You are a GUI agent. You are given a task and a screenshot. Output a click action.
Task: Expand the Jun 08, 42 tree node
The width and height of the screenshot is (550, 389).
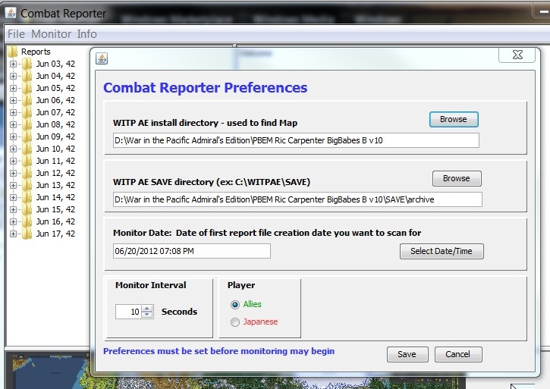tap(14, 124)
